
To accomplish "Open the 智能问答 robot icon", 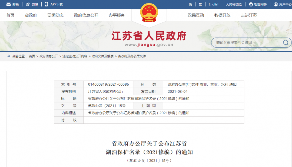I will [x=251, y=4].
